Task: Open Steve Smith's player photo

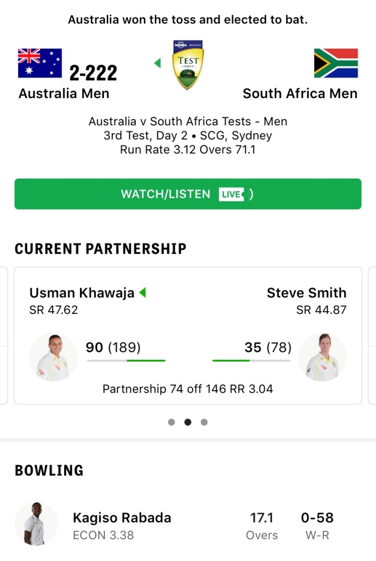Action: pyautogui.click(x=322, y=358)
